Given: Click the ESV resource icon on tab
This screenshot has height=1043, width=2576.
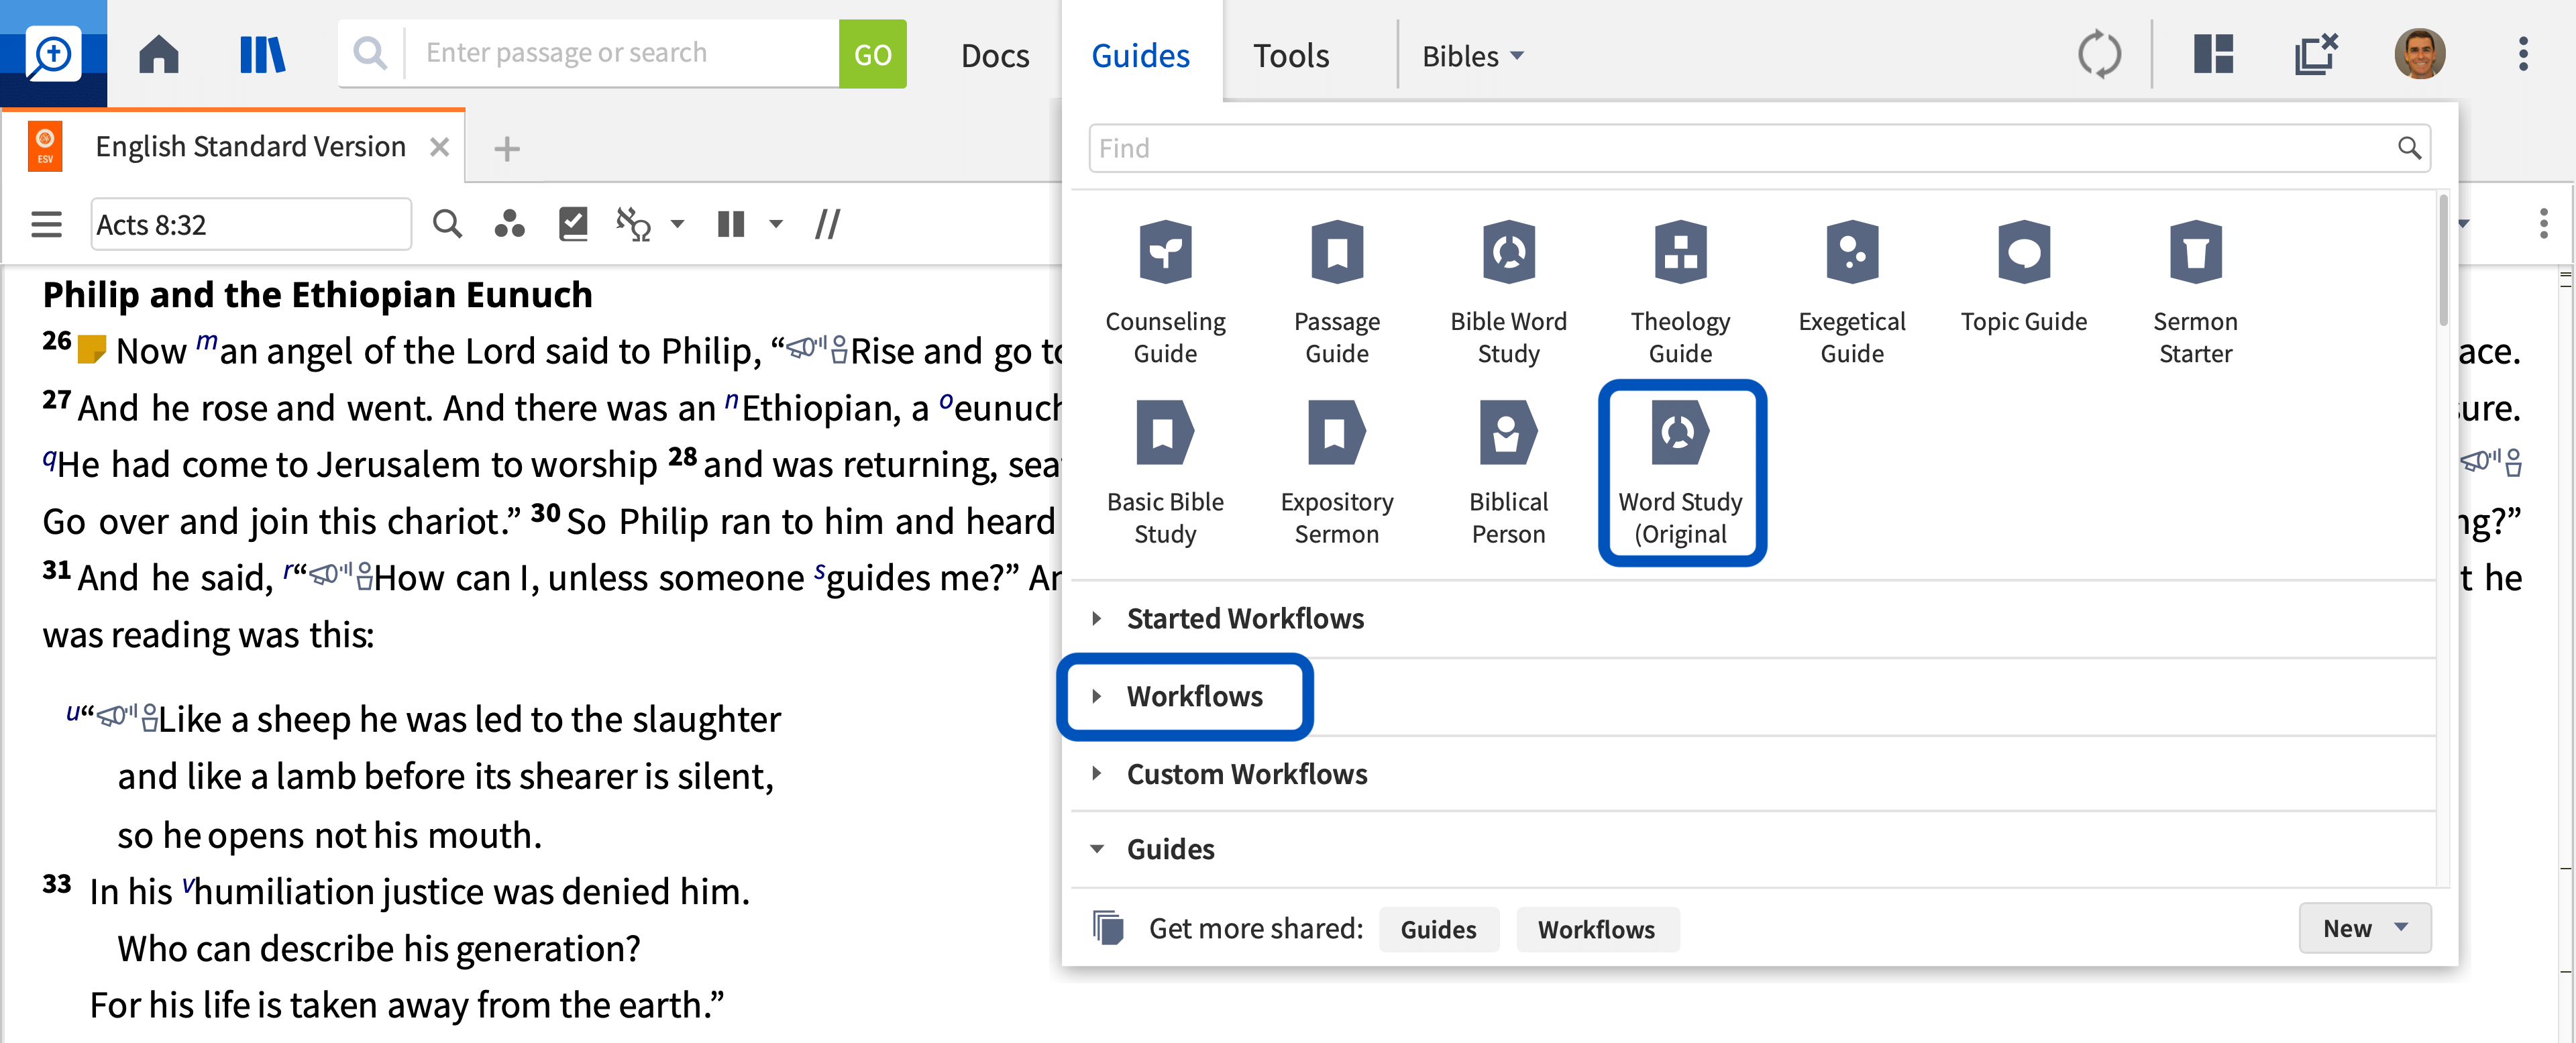Looking at the screenshot, I should (45, 147).
